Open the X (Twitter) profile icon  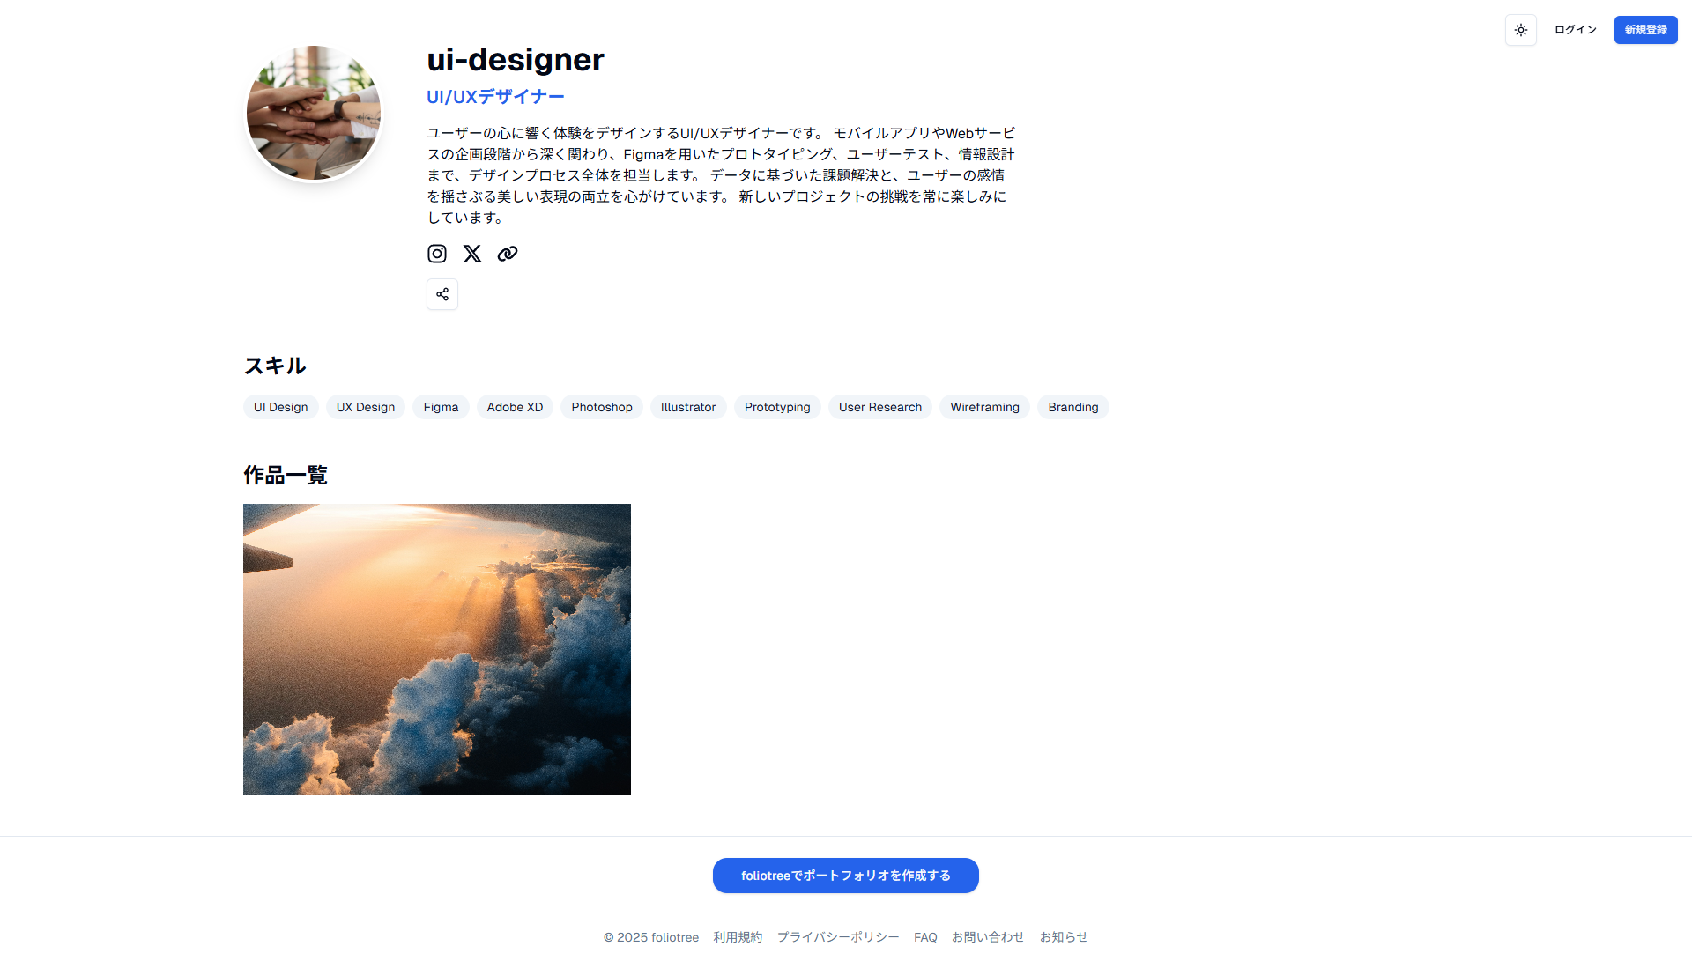click(472, 254)
